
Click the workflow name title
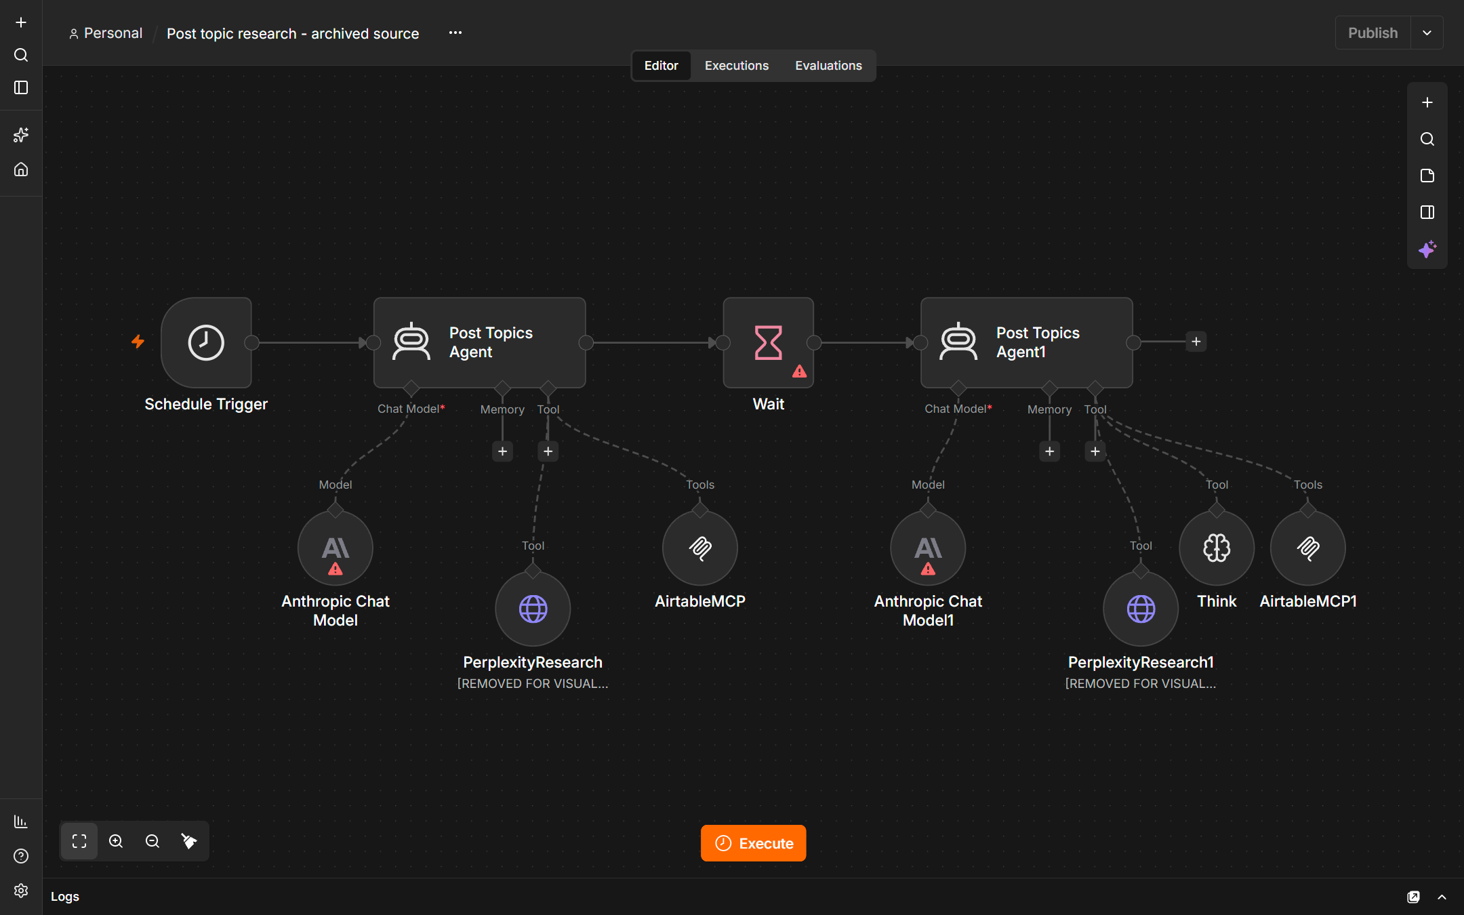293,33
